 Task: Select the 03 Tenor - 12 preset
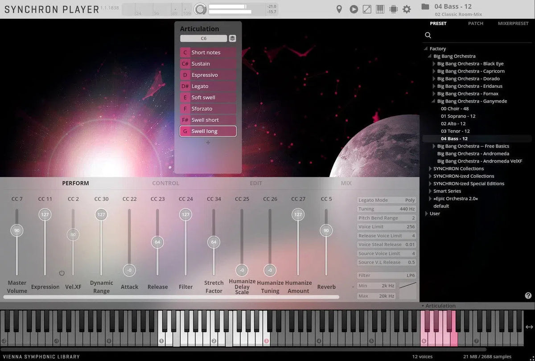[455, 131]
